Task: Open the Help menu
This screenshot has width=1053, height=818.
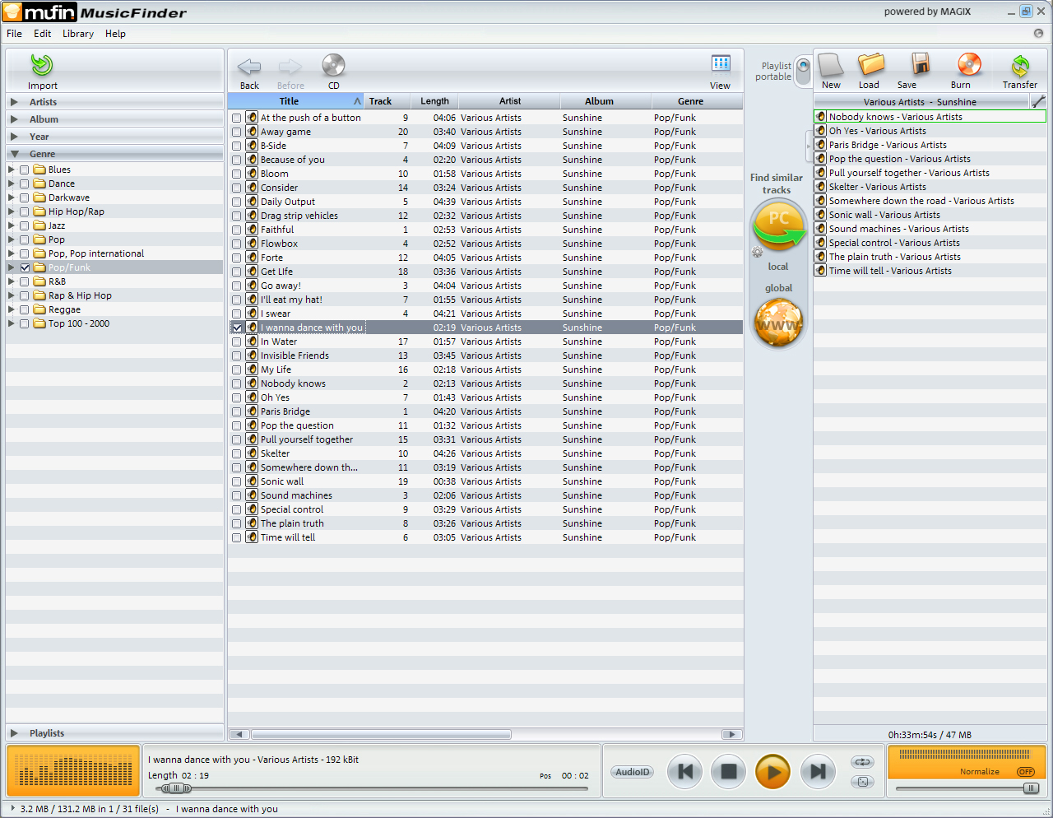Action: click(115, 34)
